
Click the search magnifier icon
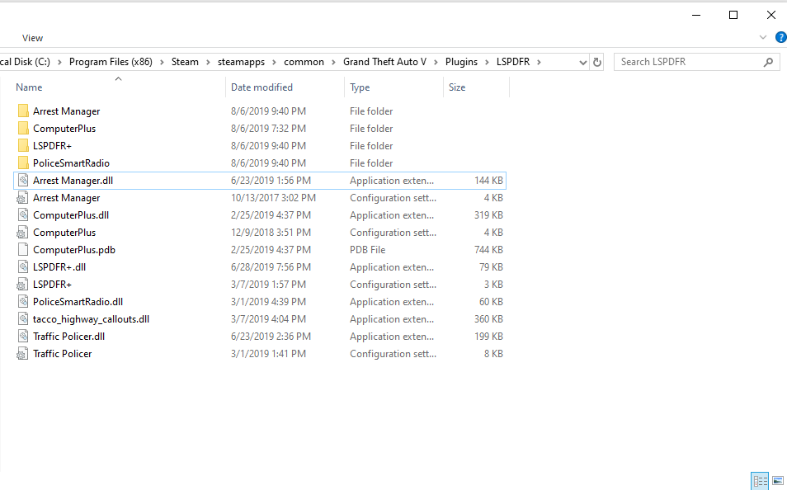768,62
